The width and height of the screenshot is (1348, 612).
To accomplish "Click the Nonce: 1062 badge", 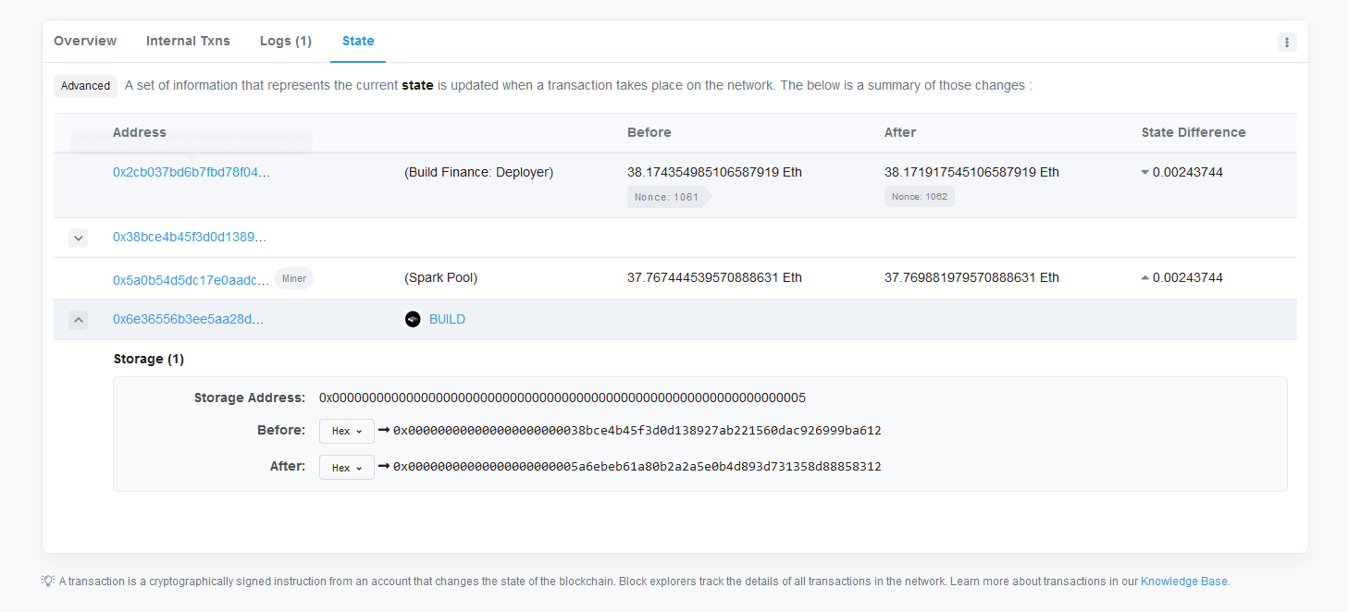I will (920, 197).
